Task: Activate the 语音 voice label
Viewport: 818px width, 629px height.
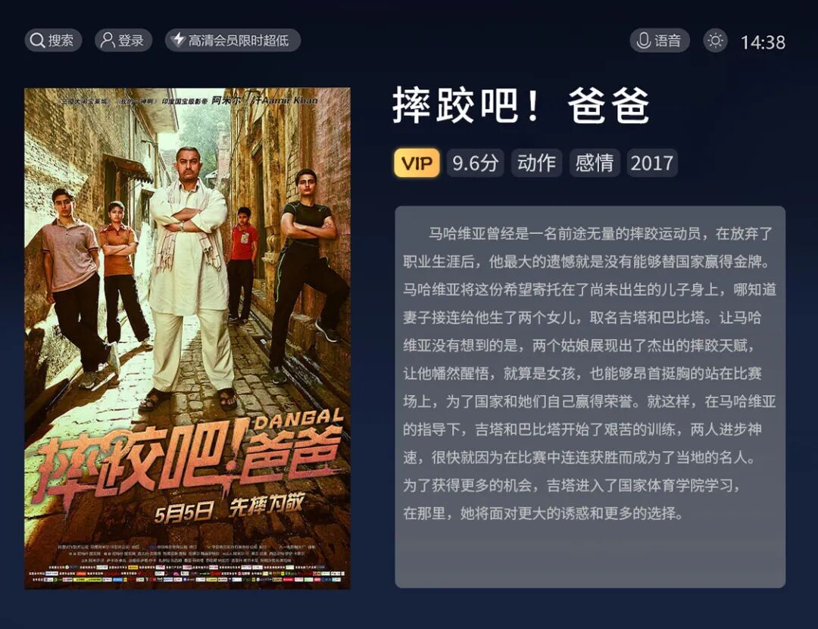Action: coord(668,41)
